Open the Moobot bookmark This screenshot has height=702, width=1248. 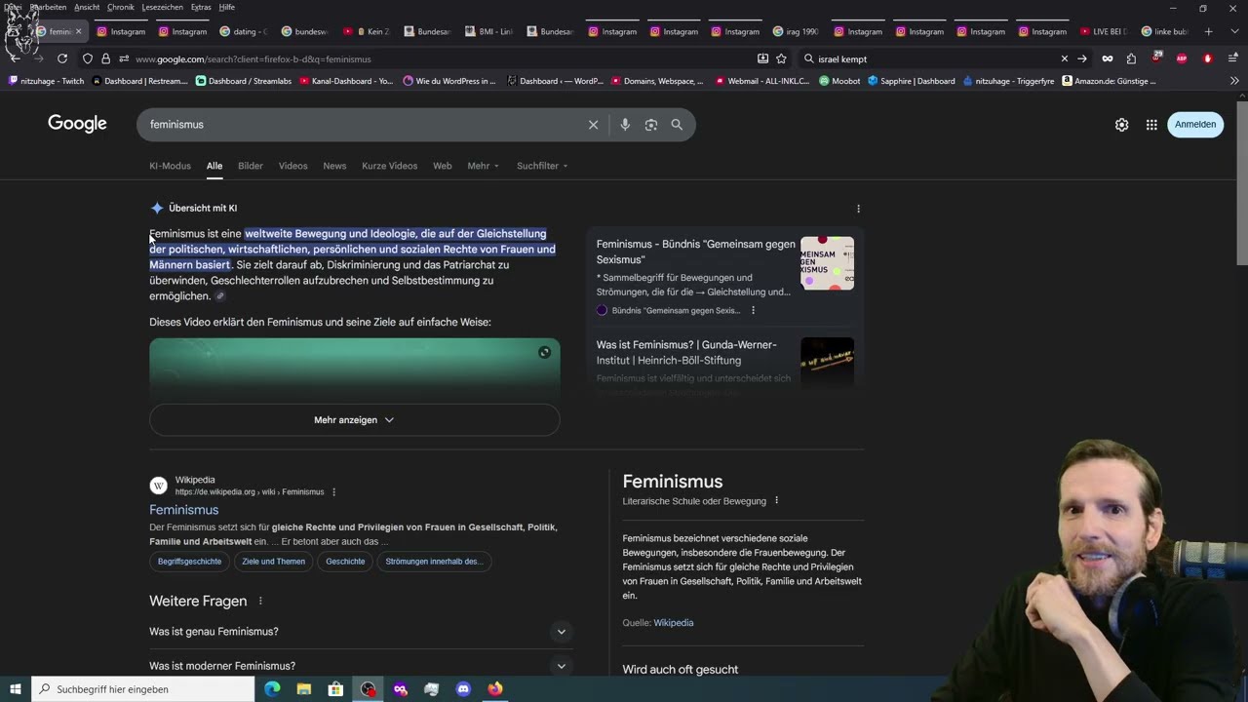pyautogui.click(x=839, y=81)
